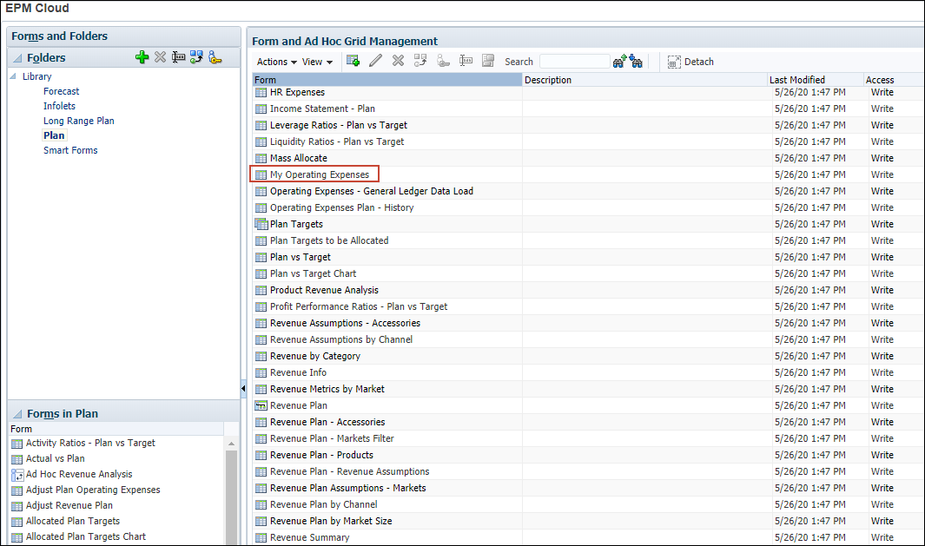The width and height of the screenshot is (925, 546).
Task: Click the Create Simple Form toolbar icon
Action: (x=353, y=61)
